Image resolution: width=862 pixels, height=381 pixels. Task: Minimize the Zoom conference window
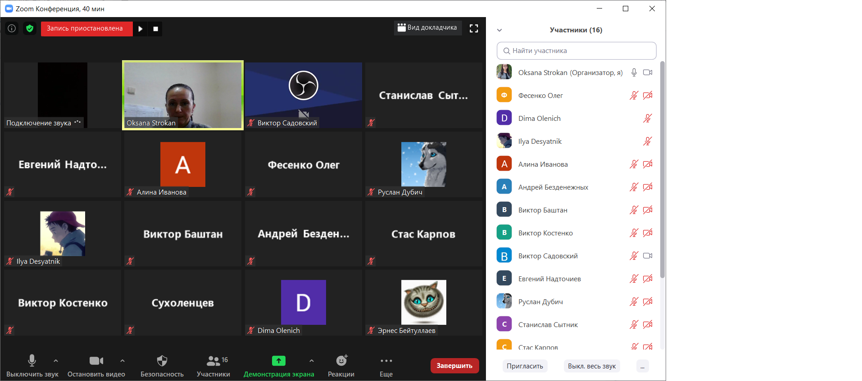[599, 9]
